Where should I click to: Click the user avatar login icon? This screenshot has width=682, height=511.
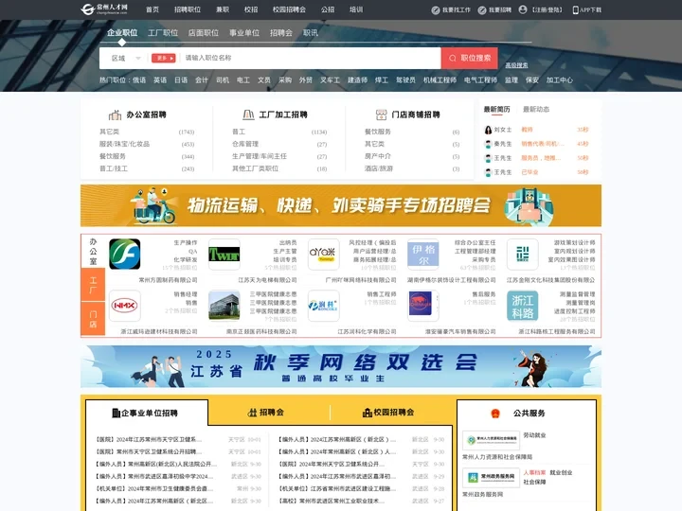[x=523, y=9]
